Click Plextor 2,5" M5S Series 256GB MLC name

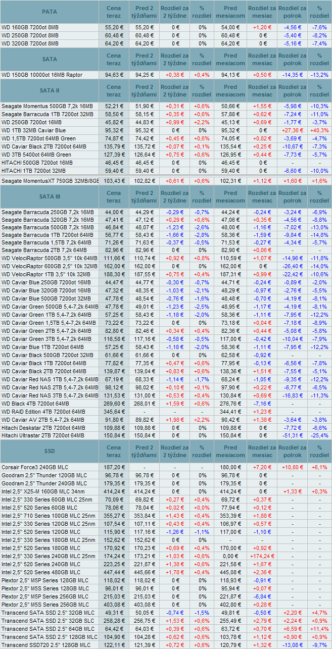click(45, 605)
